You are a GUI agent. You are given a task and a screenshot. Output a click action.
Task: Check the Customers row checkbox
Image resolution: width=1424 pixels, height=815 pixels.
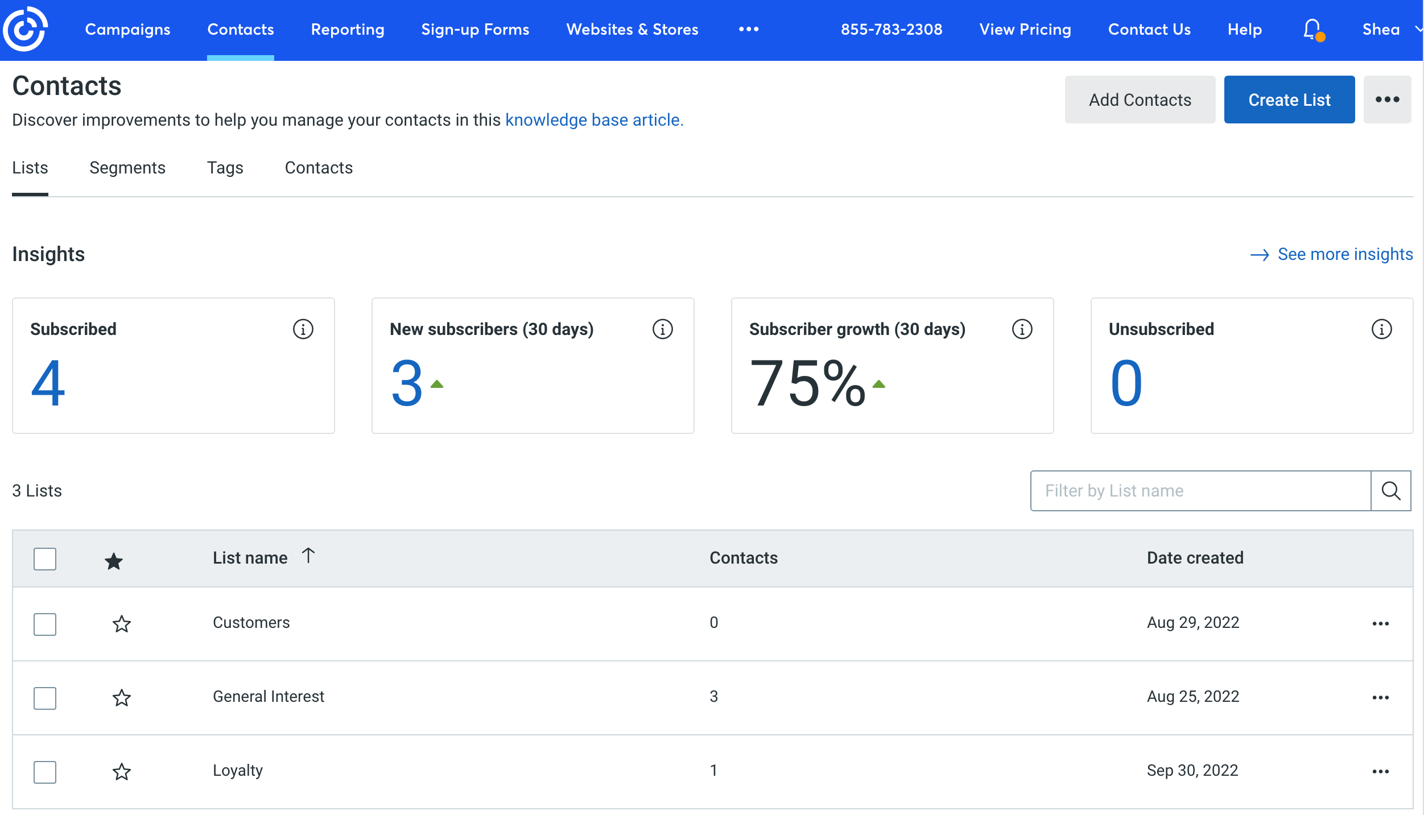click(44, 624)
